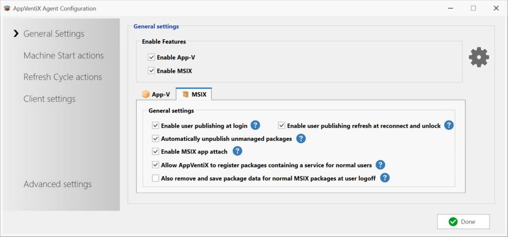Viewport: 508px width, 237px height.
Task: Open help for registering service packages
Action: point(381,165)
